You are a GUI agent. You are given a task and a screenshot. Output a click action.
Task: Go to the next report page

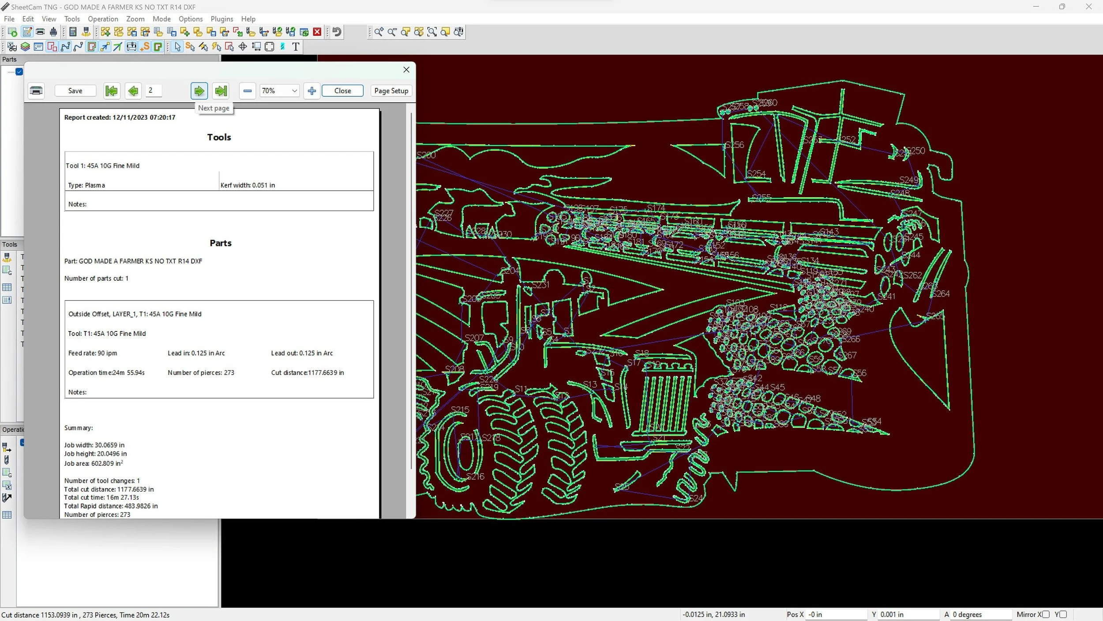coord(199,91)
